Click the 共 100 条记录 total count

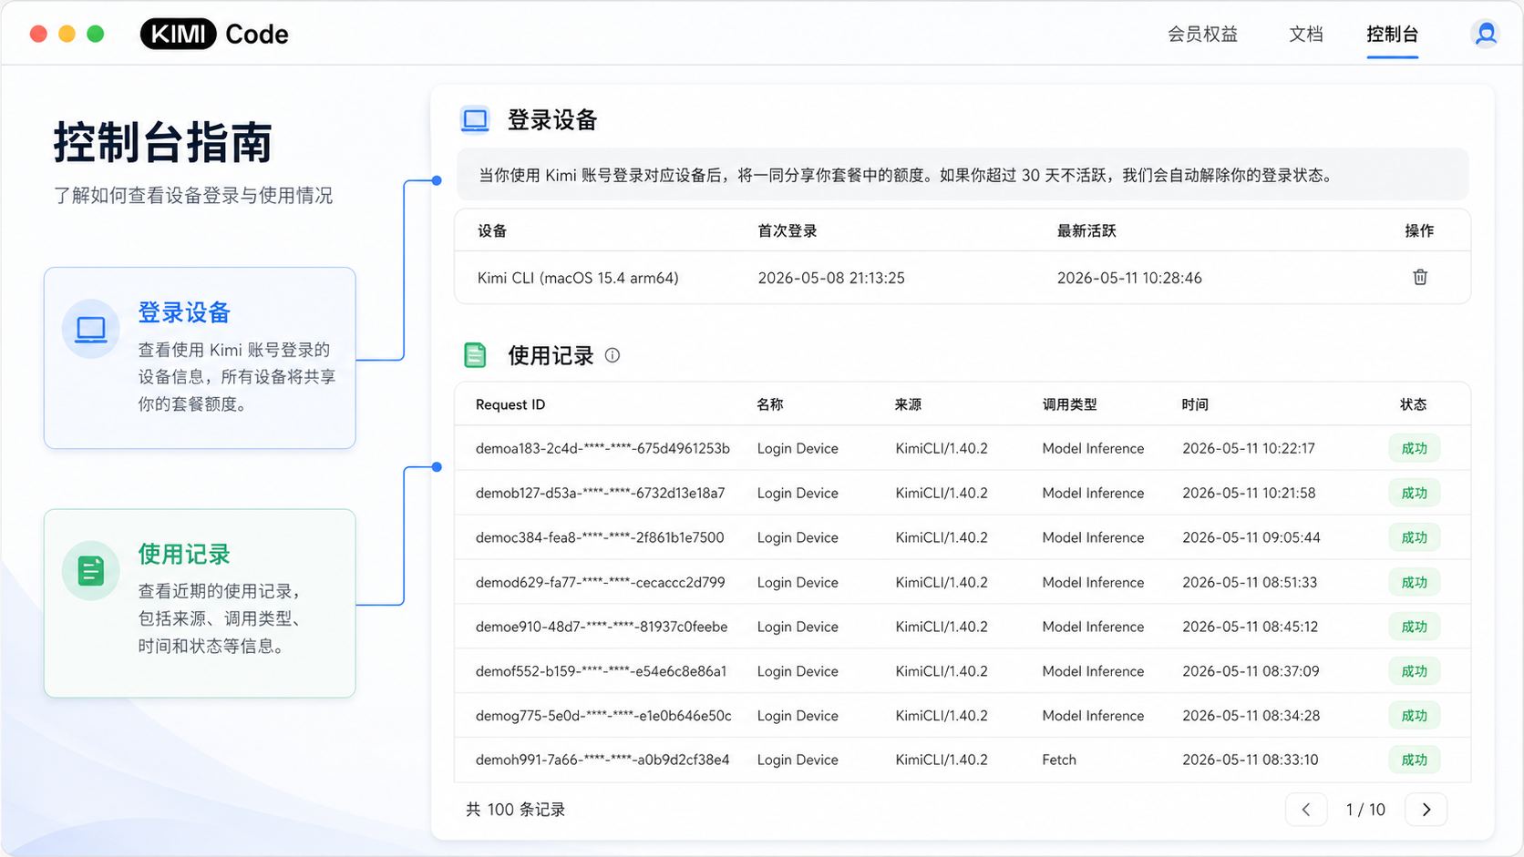click(516, 810)
